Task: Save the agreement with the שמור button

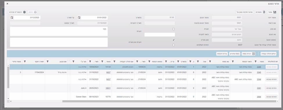Action: coord(272,12)
